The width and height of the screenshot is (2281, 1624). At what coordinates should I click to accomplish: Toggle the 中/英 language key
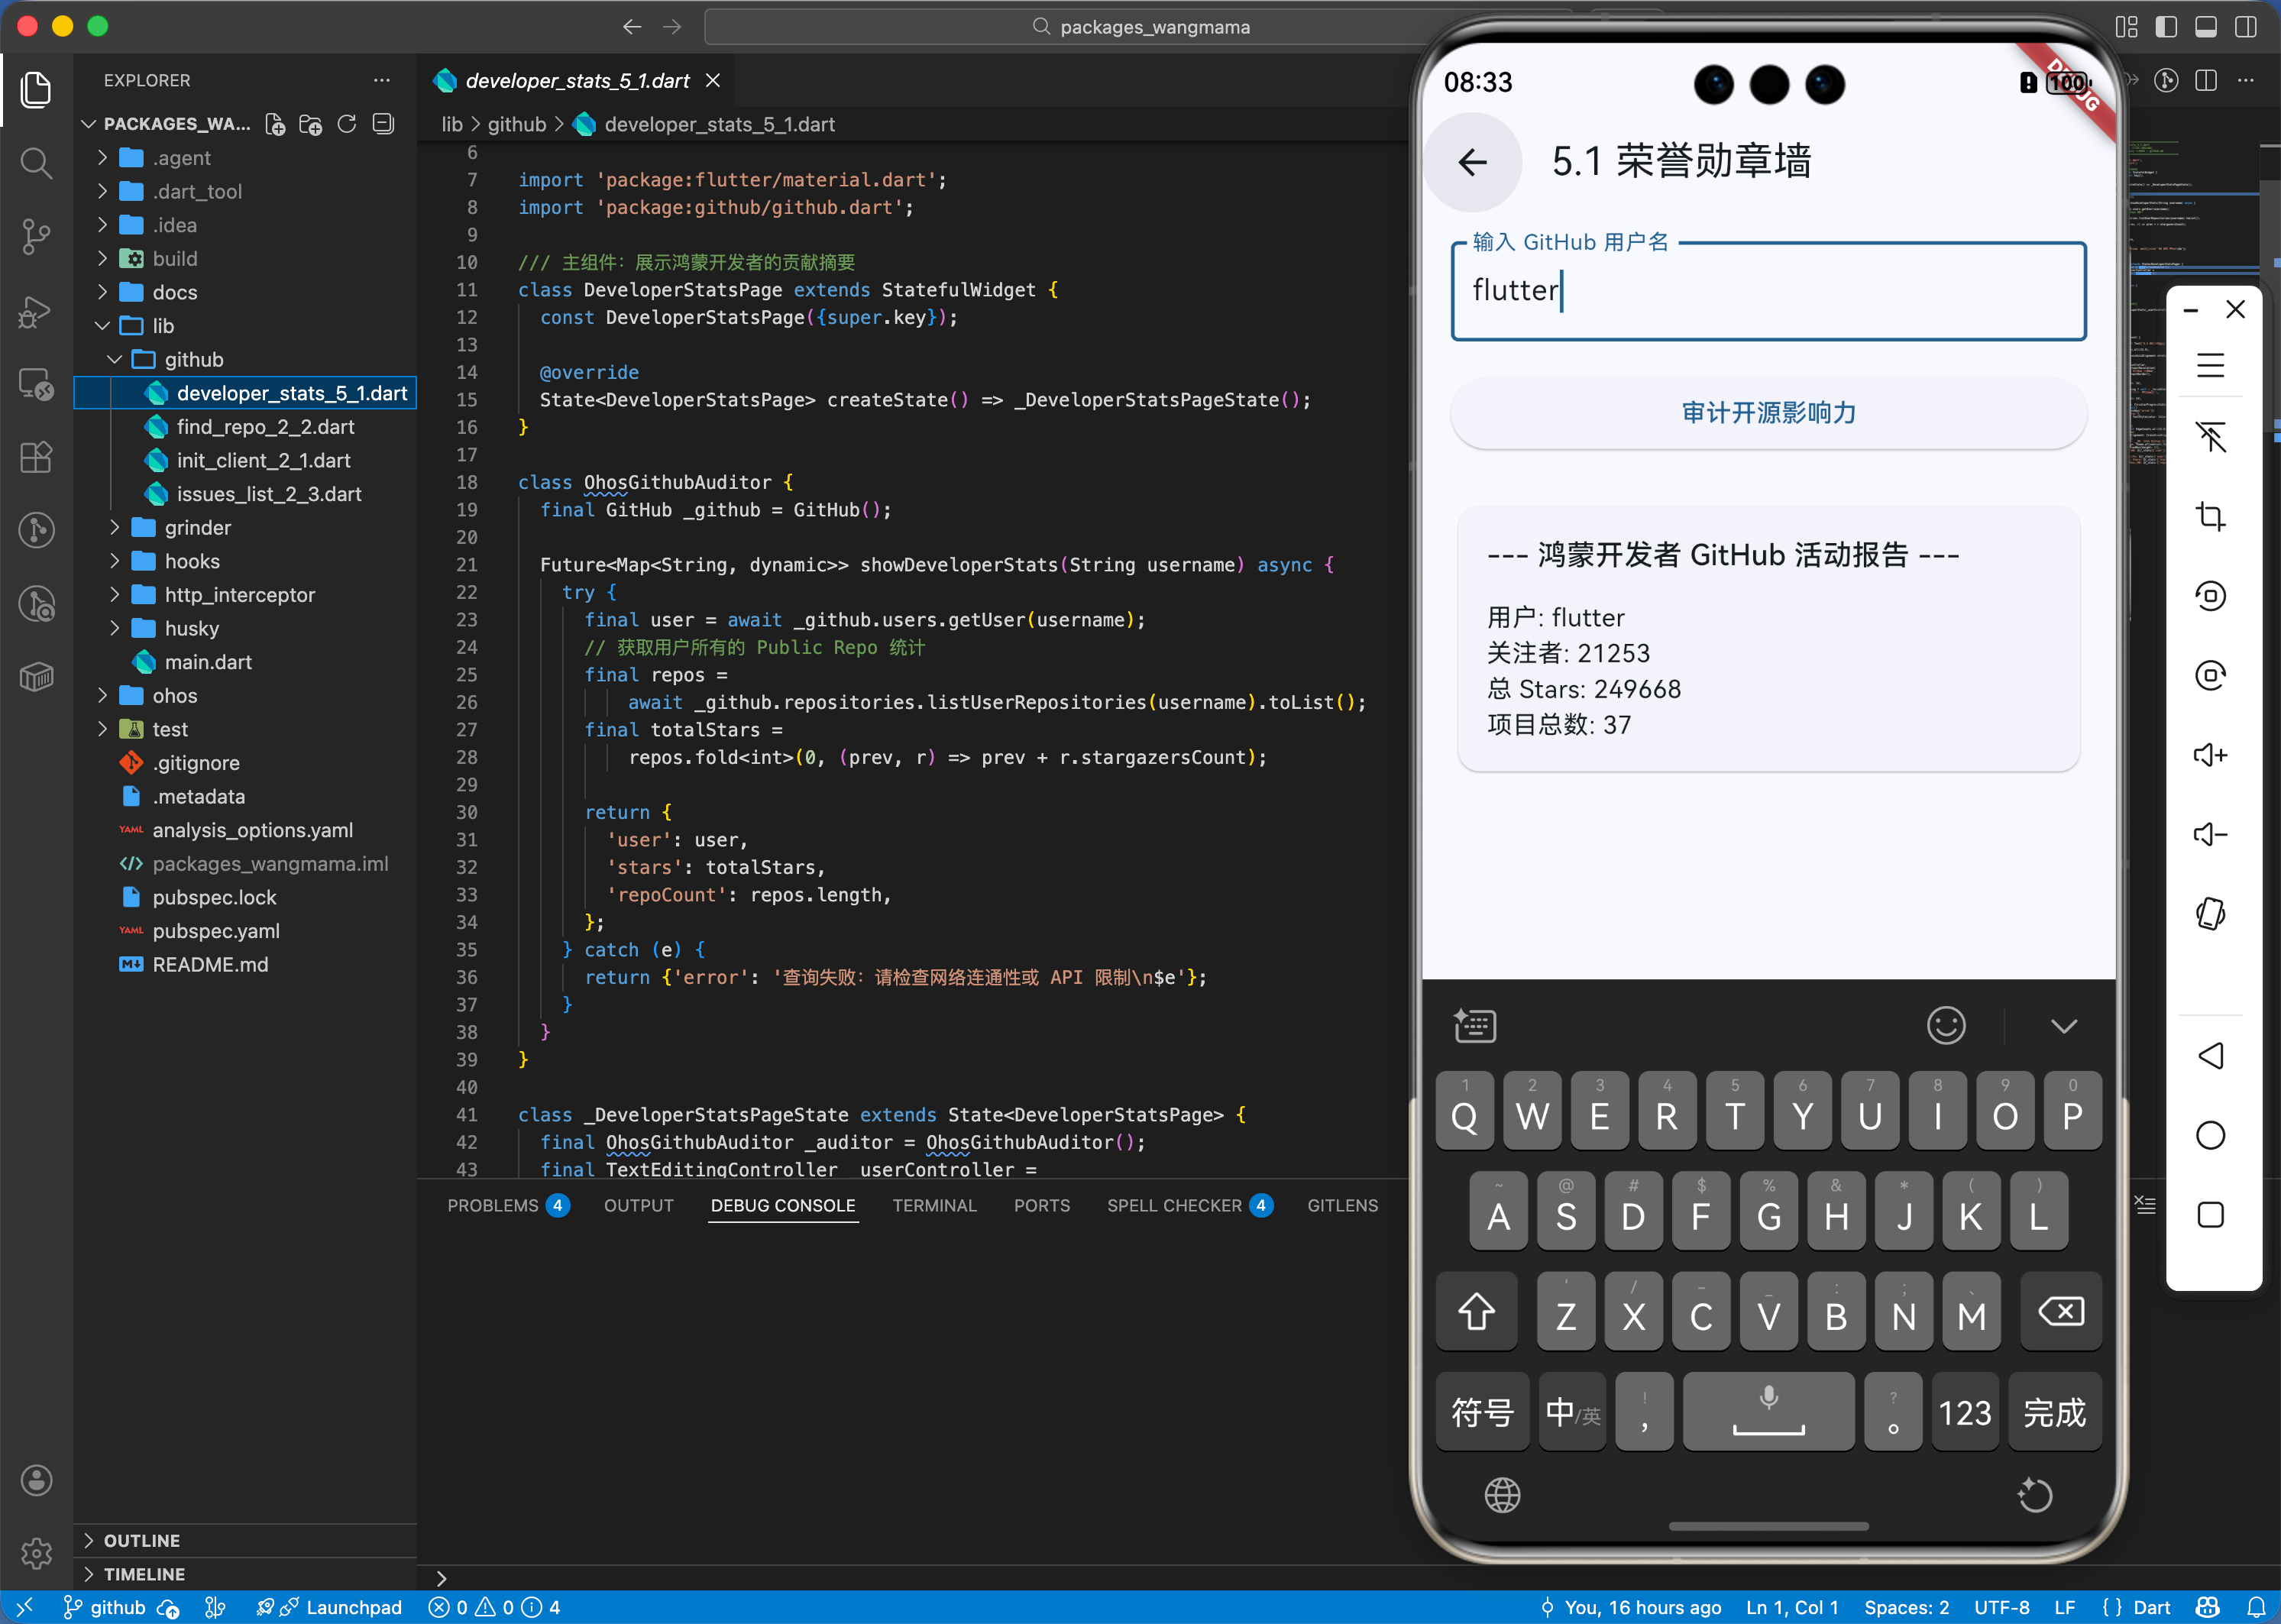1572,1412
